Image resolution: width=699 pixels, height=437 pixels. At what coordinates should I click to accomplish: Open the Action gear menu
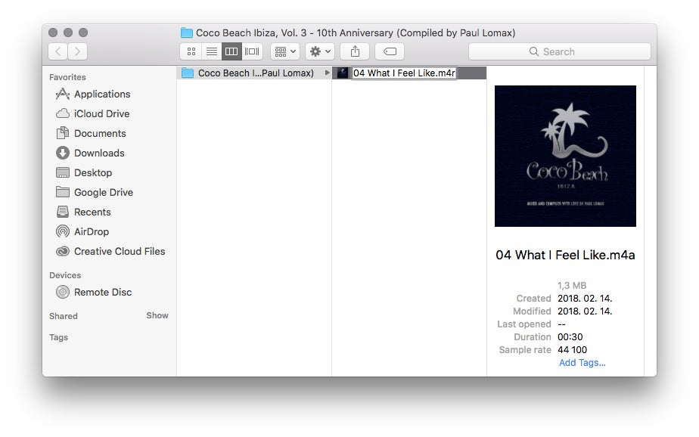click(320, 51)
